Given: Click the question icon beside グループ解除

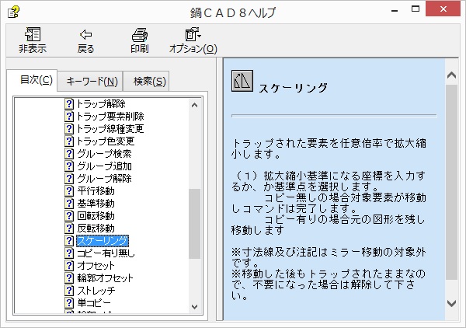Looking at the screenshot, I should 69,179.
